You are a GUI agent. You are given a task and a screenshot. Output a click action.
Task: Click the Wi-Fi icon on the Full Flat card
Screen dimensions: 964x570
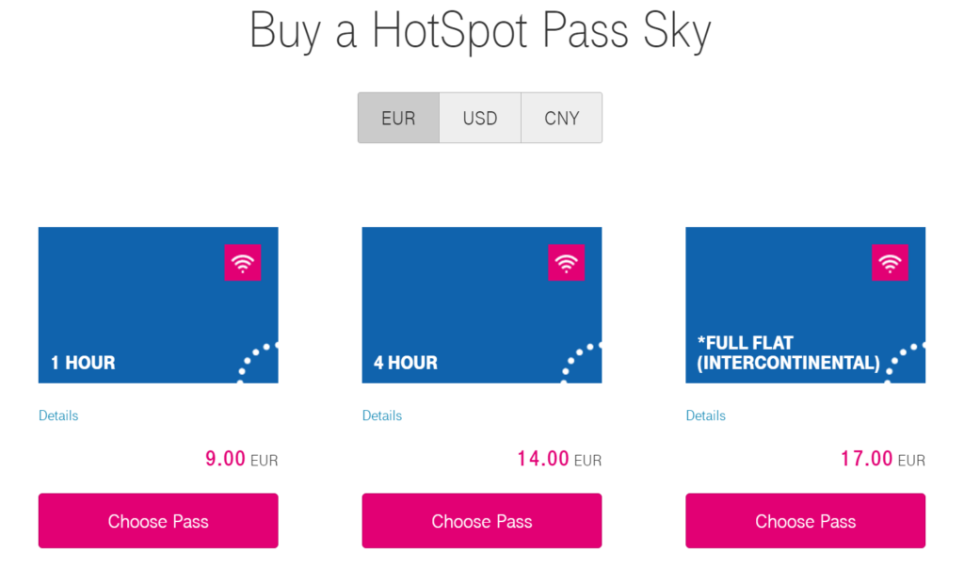890,262
